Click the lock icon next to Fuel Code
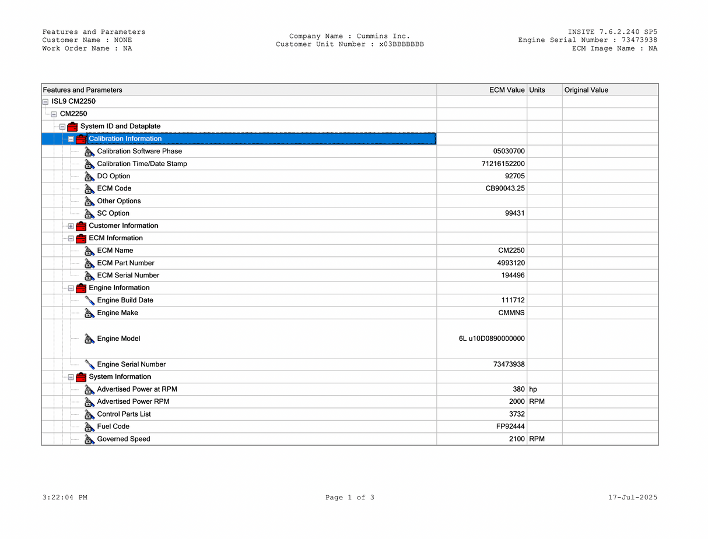 (x=89, y=427)
